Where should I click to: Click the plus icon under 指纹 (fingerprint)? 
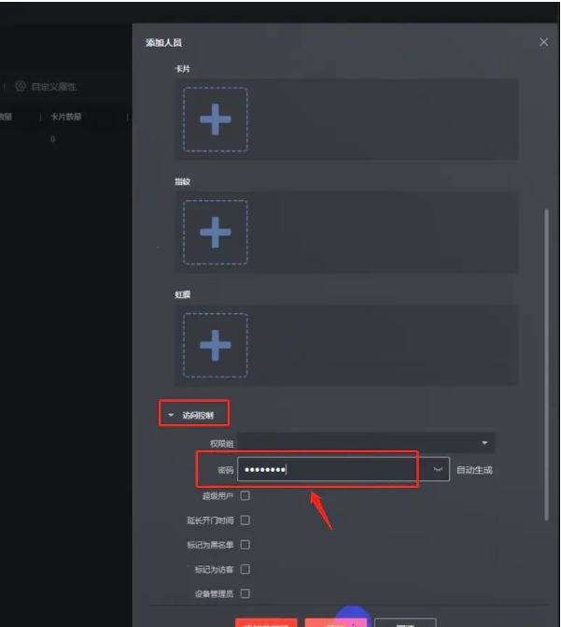pyautogui.click(x=216, y=232)
